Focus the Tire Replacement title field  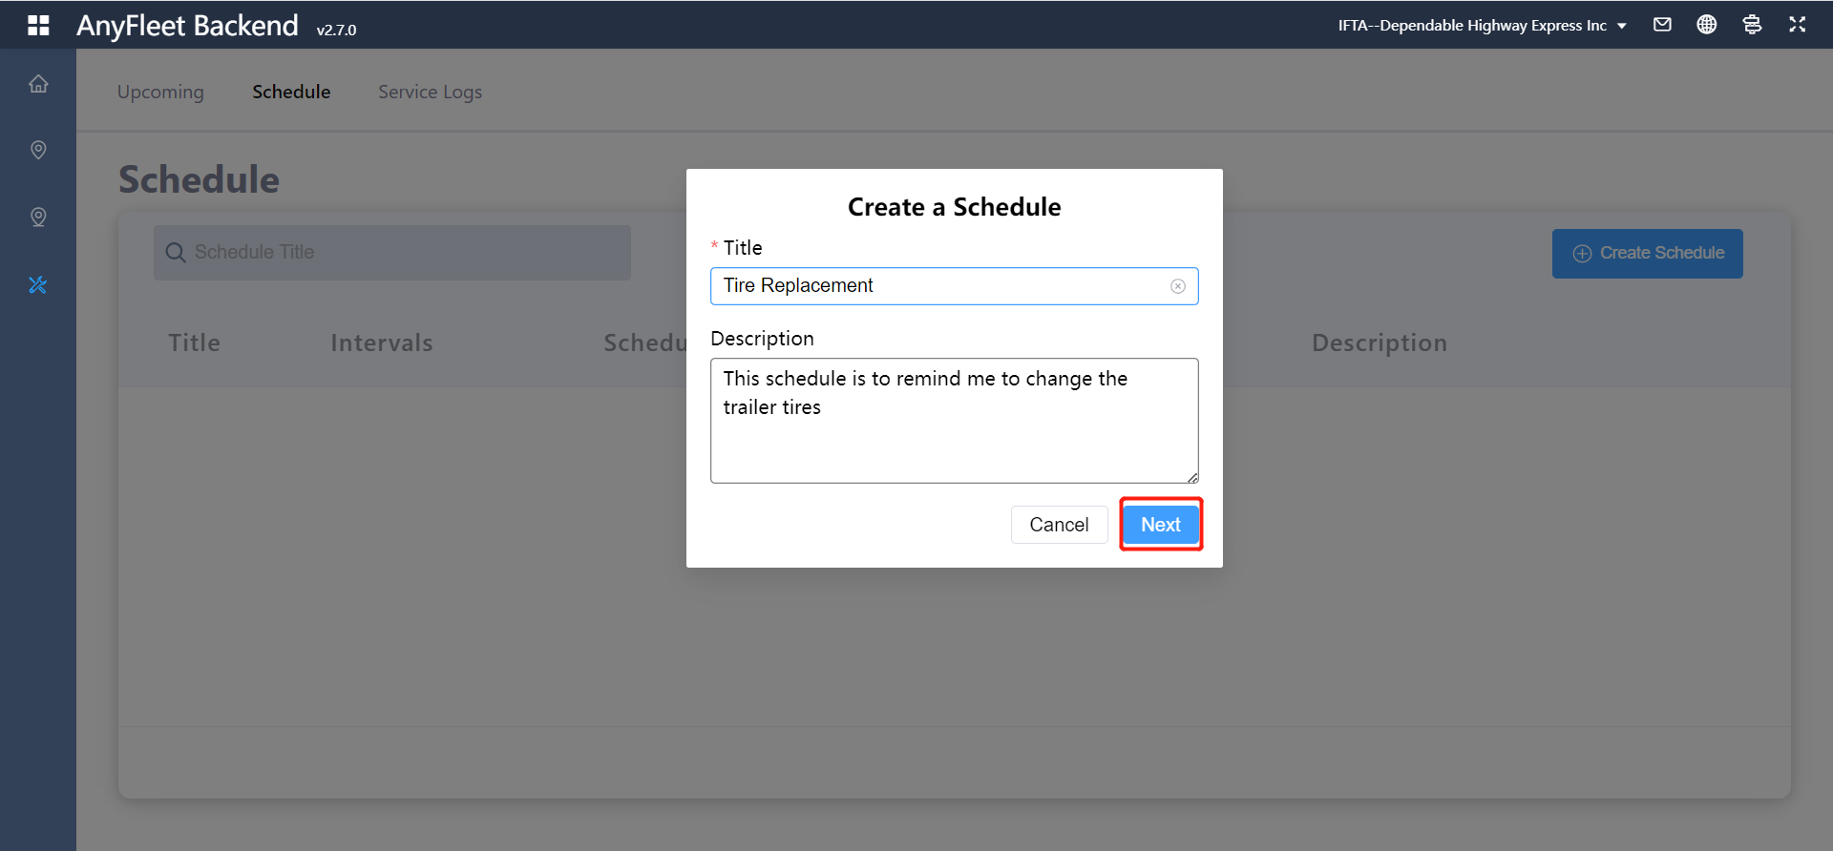(954, 286)
